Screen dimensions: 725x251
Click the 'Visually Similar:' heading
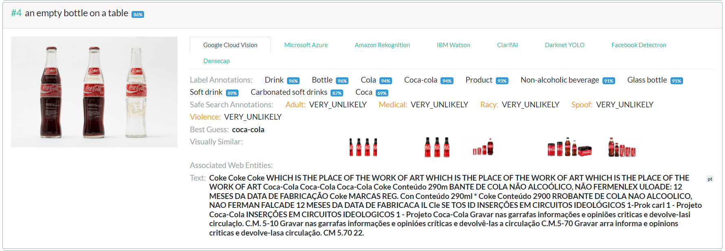coord(216,142)
